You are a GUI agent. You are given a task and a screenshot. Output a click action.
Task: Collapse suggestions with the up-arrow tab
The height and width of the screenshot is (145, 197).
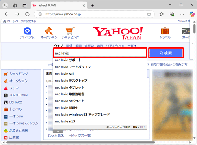point(58,131)
